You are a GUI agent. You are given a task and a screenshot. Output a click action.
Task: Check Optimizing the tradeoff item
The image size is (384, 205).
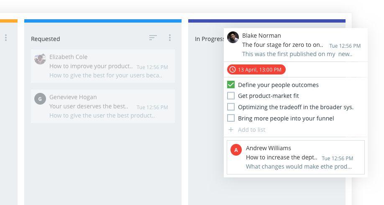(x=231, y=107)
